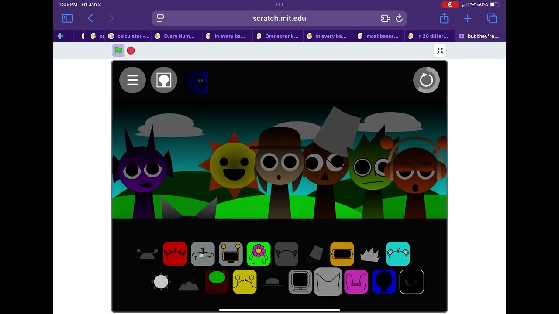Stop the project with the red stop sign

(131, 51)
